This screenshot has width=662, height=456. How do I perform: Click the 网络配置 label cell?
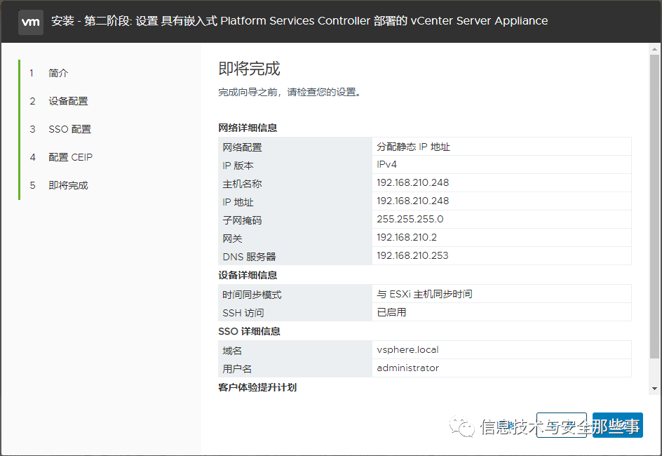295,147
